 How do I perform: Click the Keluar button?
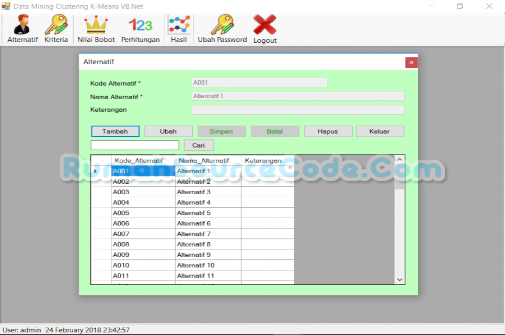point(380,131)
